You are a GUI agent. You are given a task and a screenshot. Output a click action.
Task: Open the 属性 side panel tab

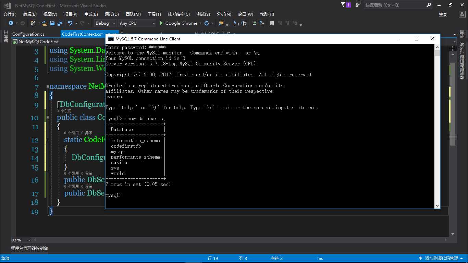(x=462, y=35)
